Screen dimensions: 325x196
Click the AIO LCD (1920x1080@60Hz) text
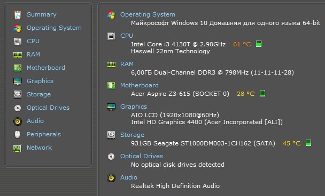tap(175, 115)
